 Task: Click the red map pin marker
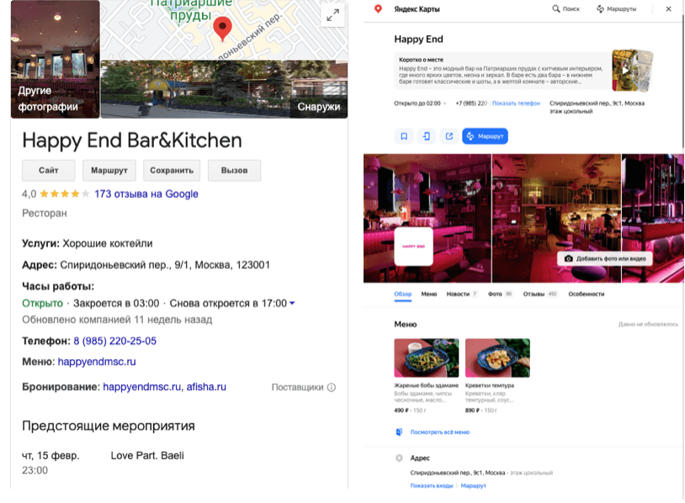coord(222,29)
